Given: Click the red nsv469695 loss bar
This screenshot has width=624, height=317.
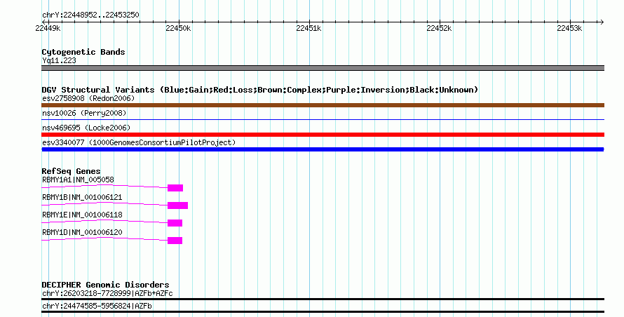Looking at the screenshot, I should 323,135.
